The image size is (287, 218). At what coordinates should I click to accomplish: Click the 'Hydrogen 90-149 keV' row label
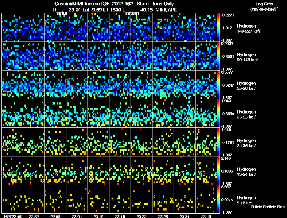pos(247,57)
